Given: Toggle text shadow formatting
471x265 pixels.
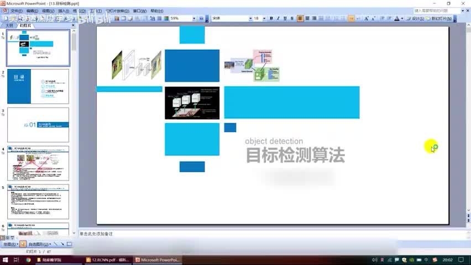Looking at the screenshot, I should 292,18.
